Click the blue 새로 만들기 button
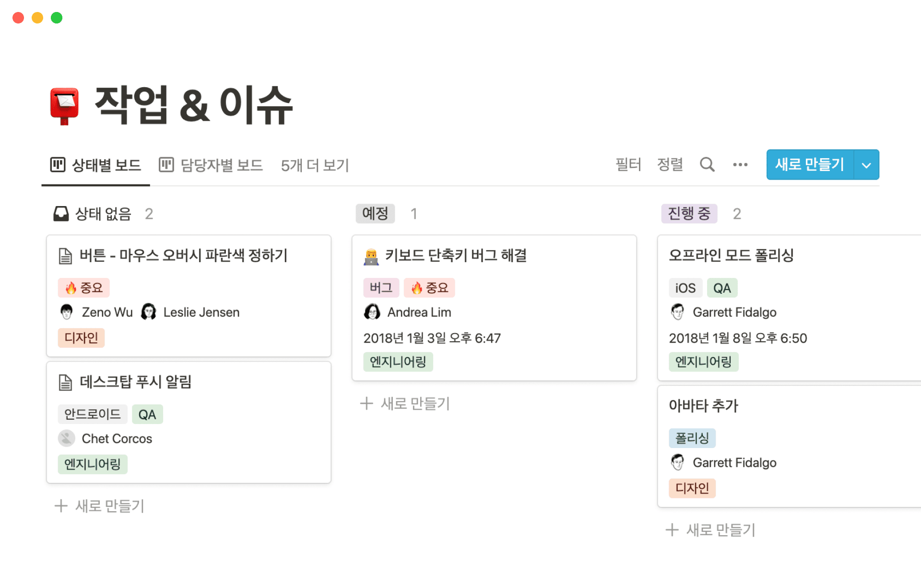Image resolution: width=921 pixels, height=575 pixels. [809, 165]
